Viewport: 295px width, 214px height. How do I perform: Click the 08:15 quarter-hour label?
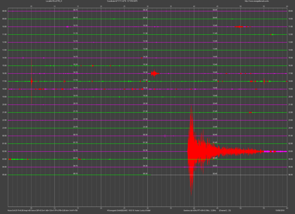coord(75,10)
